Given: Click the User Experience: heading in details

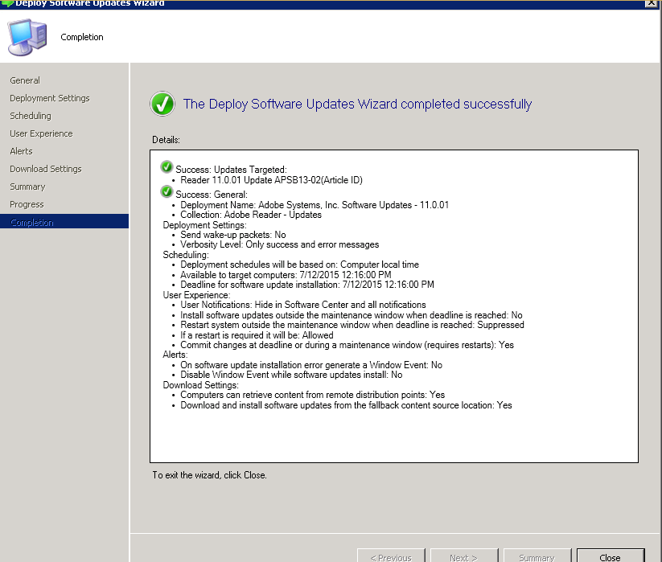Looking at the screenshot, I should click(x=196, y=295).
